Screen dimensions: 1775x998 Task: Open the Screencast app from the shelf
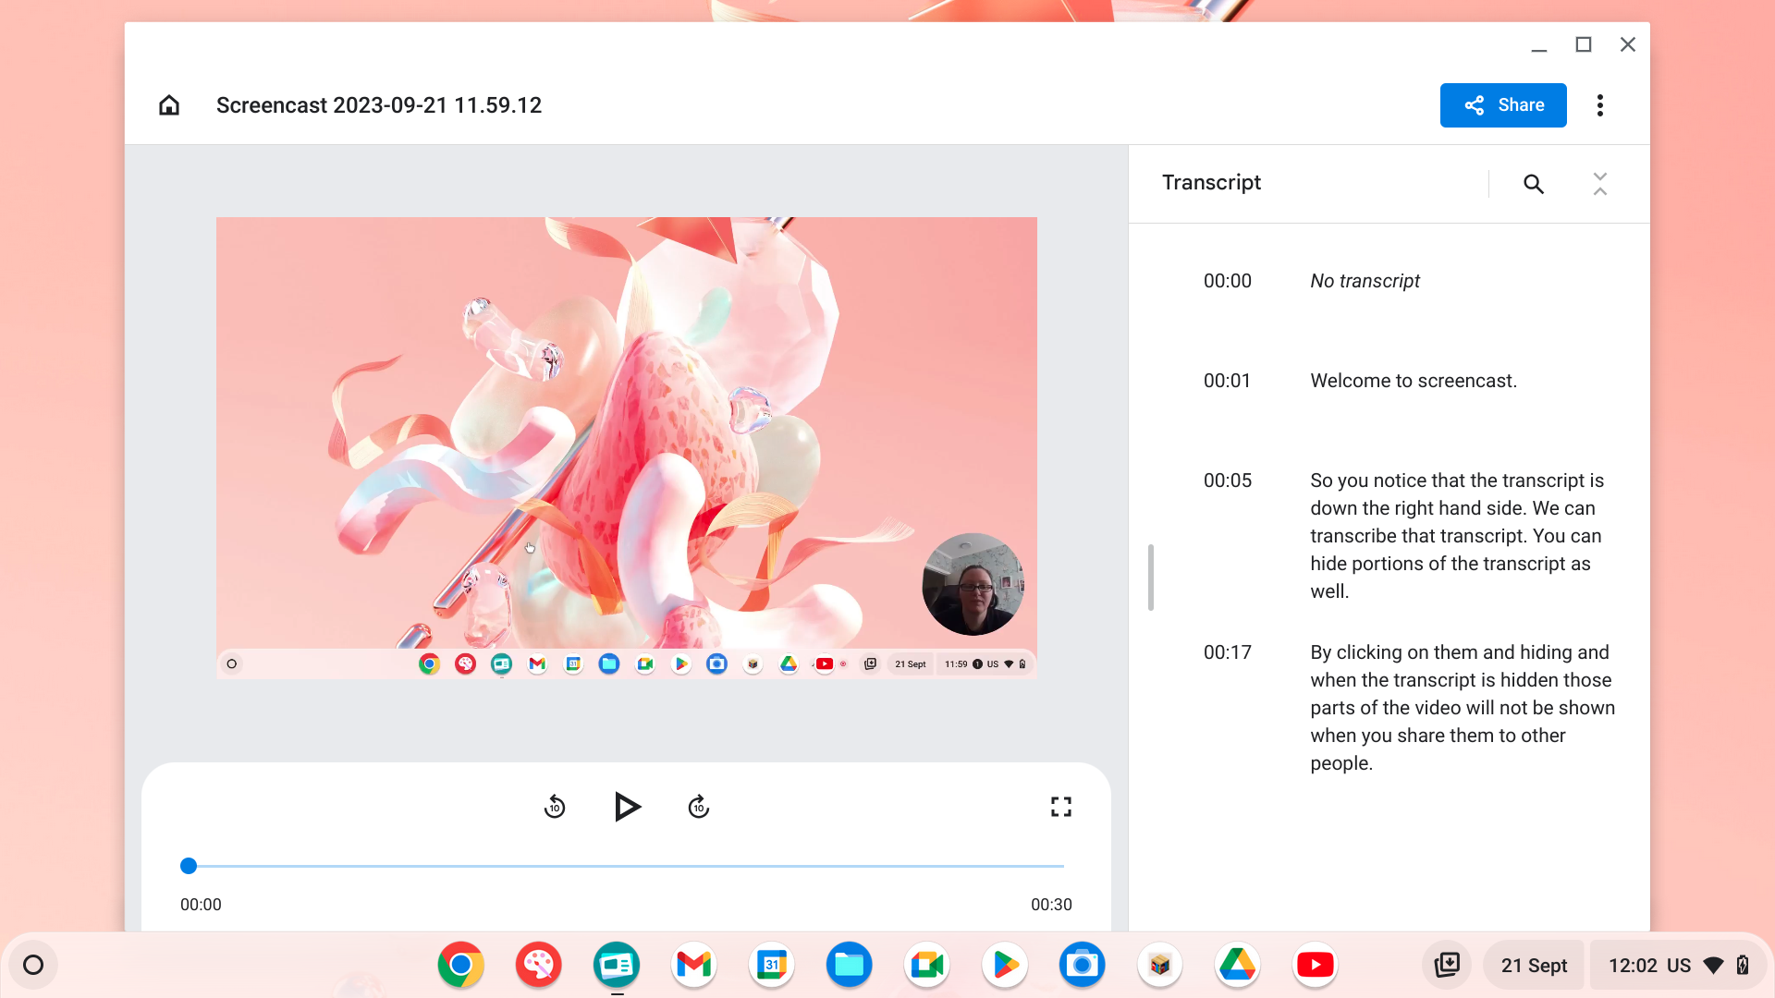(616, 965)
